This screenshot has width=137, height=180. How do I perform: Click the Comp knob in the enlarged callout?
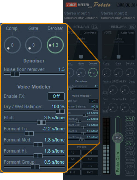(x=12, y=45)
